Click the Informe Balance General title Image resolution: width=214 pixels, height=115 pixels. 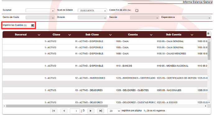(198, 2)
